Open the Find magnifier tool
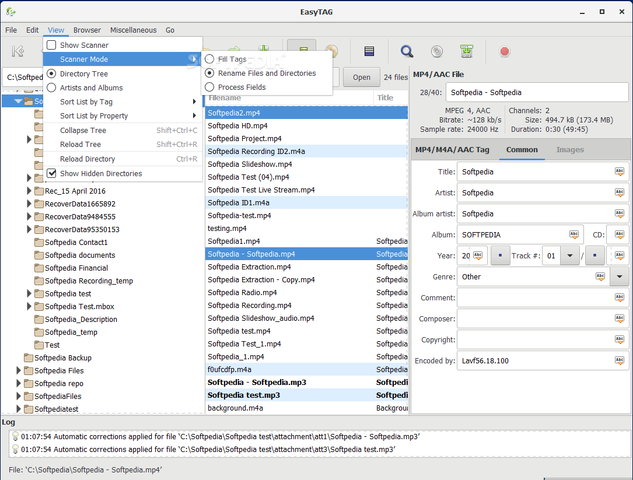 pyautogui.click(x=407, y=51)
